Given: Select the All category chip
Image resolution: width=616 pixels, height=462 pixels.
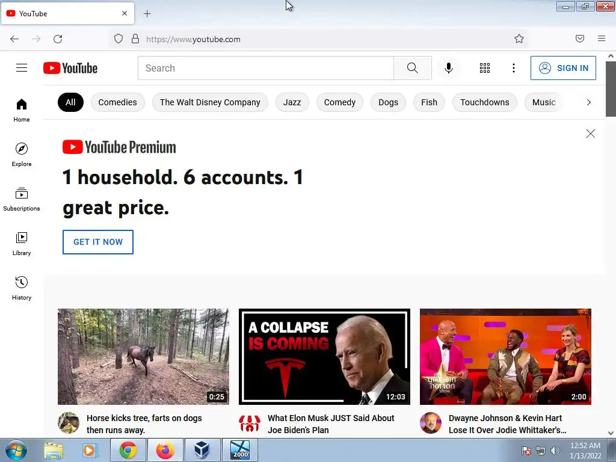Looking at the screenshot, I should coord(70,102).
